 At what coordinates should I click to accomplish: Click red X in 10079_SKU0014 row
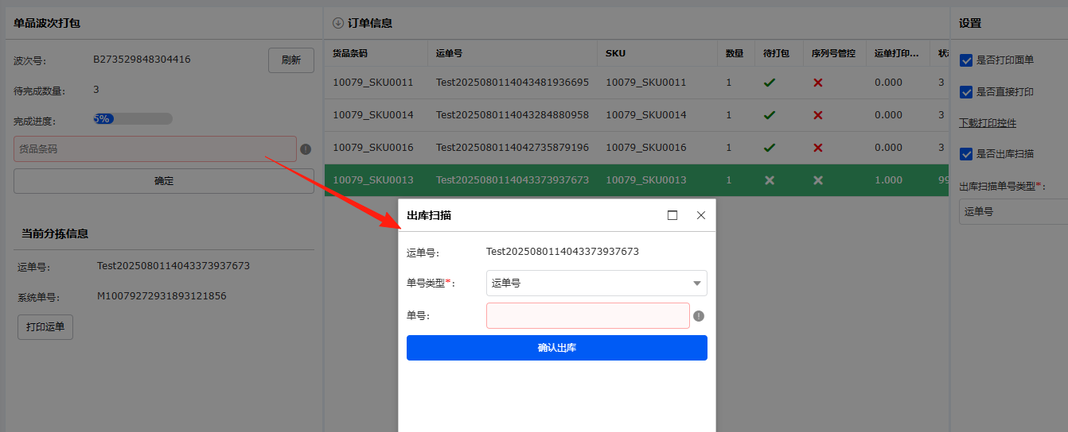(817, 115)
